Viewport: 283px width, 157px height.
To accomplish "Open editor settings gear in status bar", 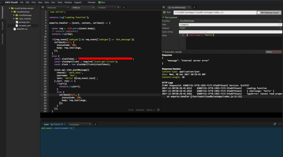I will click(158, 110).
